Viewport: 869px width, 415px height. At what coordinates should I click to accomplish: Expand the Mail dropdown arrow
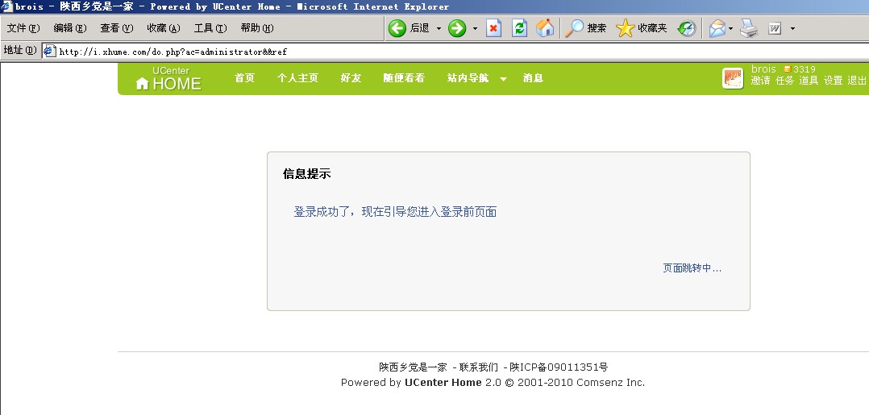click(731, 28)
